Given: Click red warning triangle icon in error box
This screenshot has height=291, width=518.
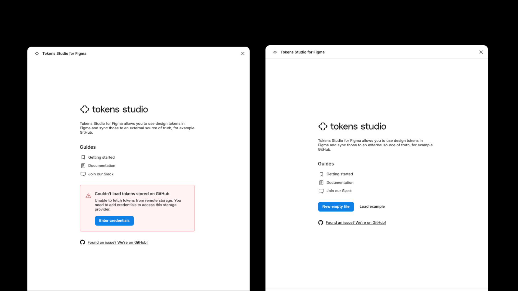Looking at the screenshot, I should tap(88, 196).
